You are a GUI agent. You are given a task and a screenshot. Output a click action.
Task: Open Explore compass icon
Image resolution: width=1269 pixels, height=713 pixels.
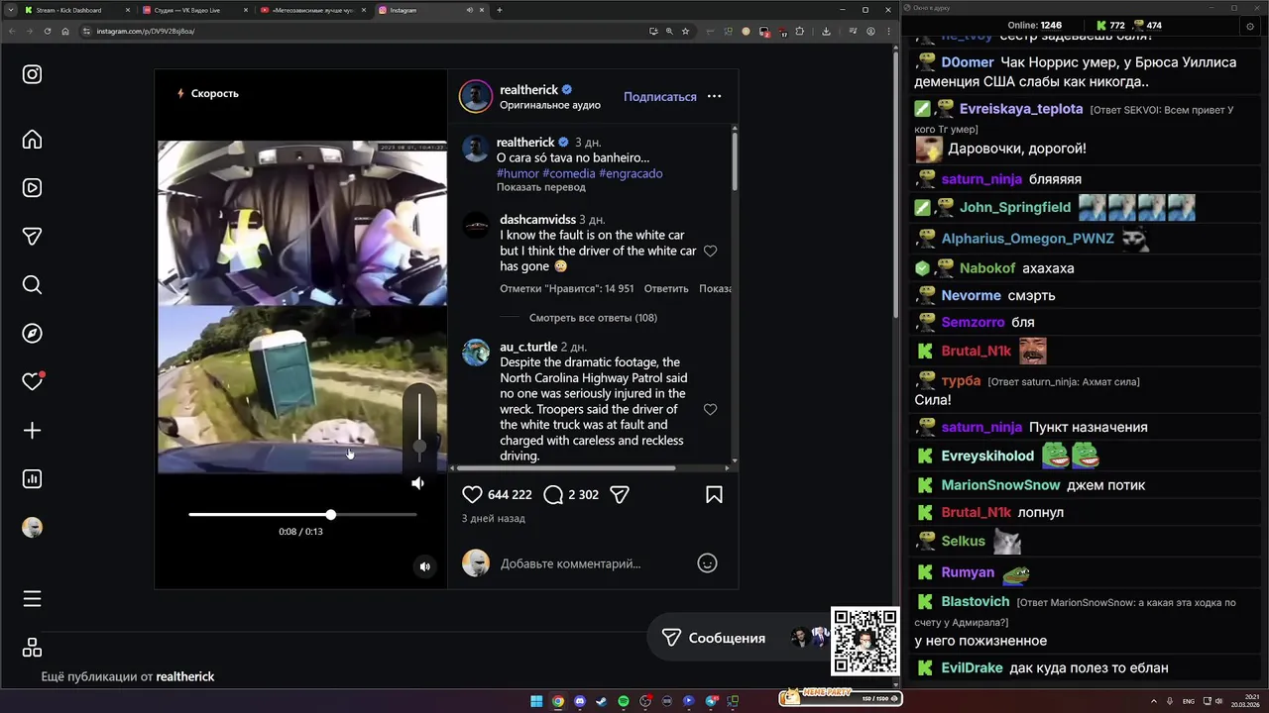[x=32, y=334]
